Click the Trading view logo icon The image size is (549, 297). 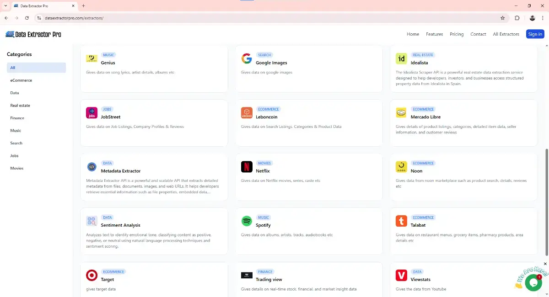[x=247, y=276]
